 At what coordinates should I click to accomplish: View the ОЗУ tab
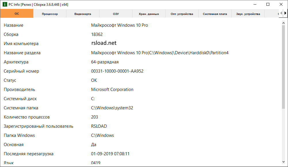click(116, 13)
